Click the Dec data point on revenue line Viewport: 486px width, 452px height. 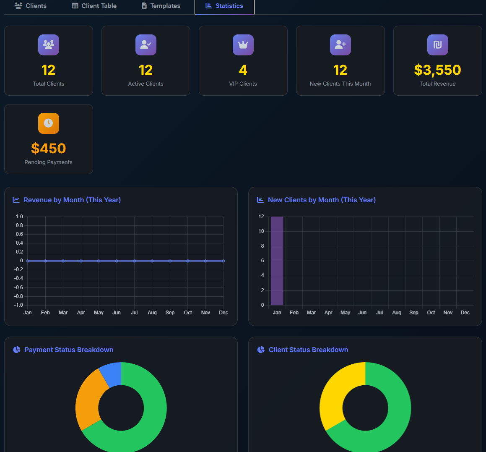coord(224,261)
